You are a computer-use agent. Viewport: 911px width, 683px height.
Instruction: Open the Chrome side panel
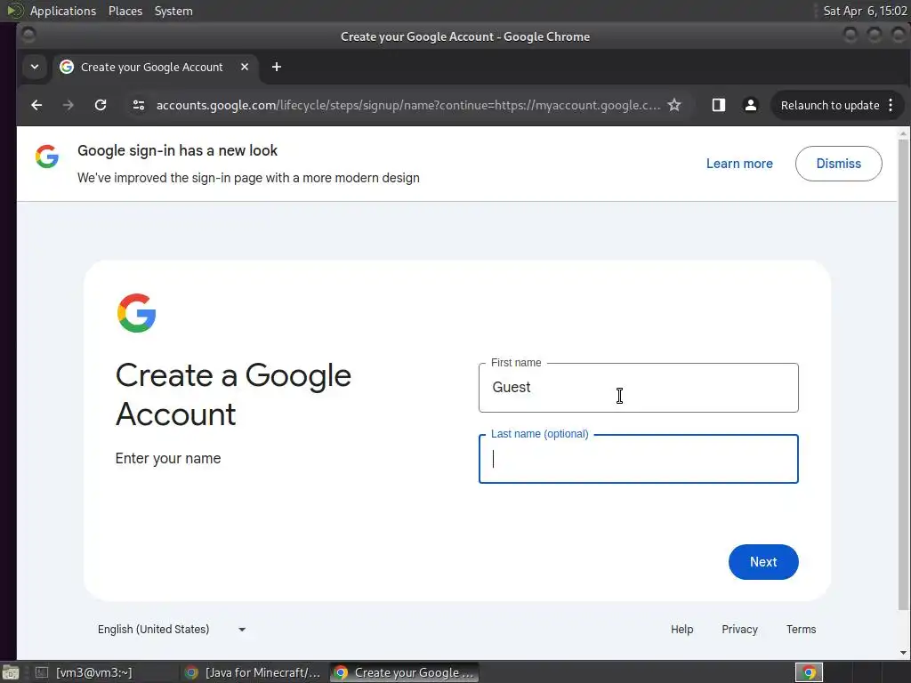click(719, 105)
